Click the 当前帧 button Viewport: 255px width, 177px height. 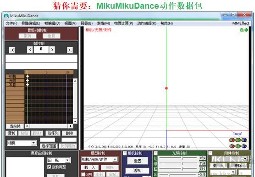click(15, 126)
